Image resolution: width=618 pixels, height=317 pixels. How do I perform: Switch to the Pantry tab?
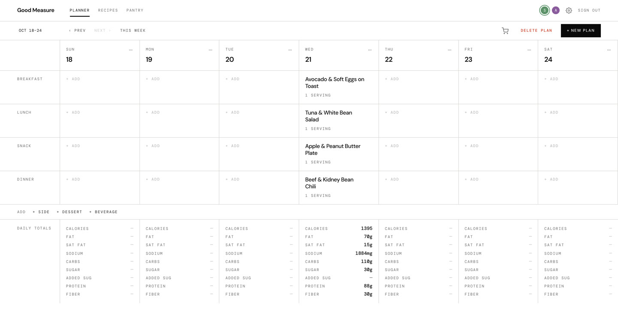pyautogui.click(x=135, y=10)
